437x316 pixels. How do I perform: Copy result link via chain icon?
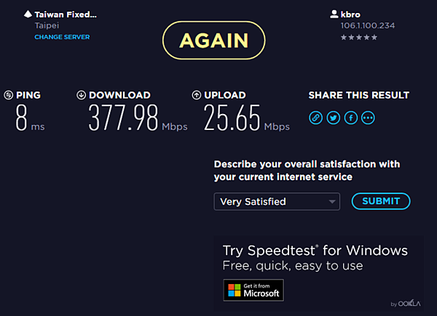pos(315,117)
